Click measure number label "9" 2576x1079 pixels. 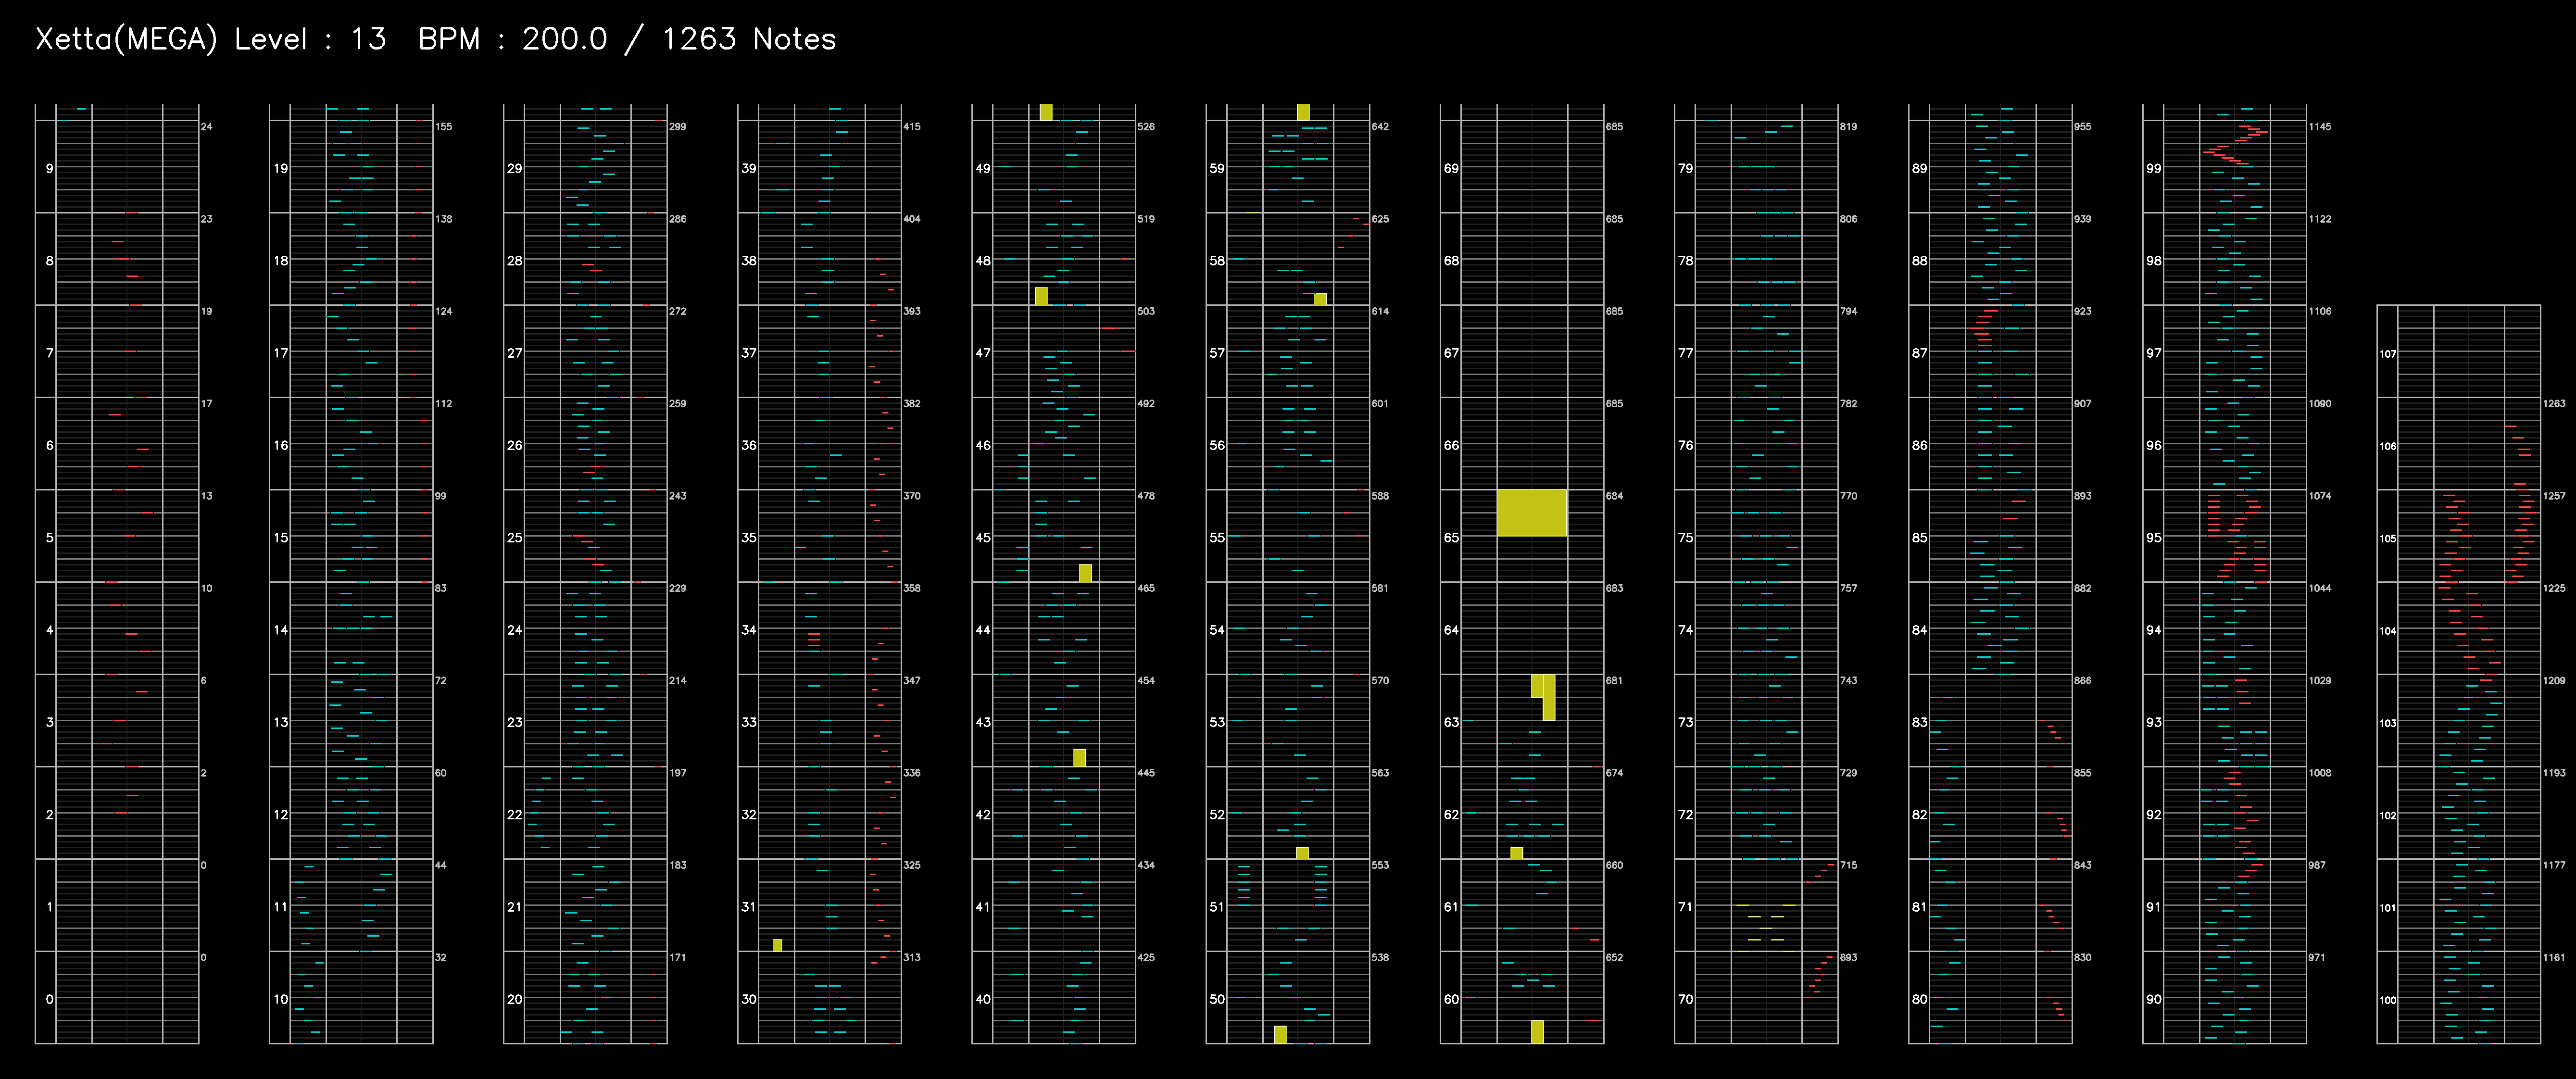tap(49, 168)
